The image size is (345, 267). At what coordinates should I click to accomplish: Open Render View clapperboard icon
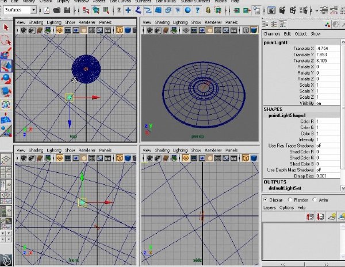pos(271,10)
